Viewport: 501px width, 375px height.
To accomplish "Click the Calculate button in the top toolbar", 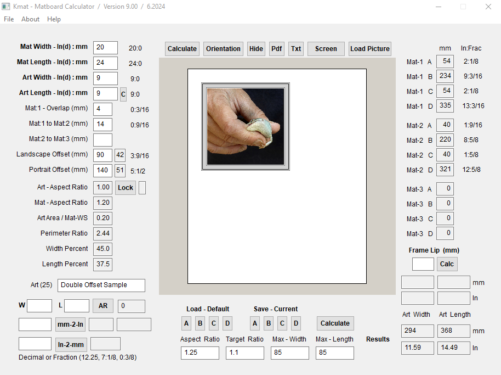I will click(x=182, y=49).
